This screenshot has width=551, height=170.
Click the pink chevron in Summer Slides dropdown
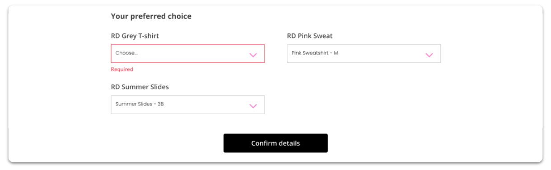tap(253, 106)
